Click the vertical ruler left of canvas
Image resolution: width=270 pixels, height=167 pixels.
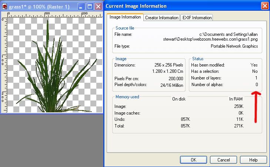point(3,63)
